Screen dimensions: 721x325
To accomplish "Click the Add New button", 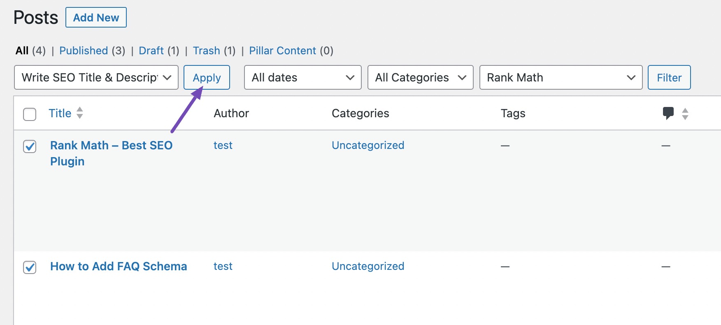I will (x=96, y=17).
